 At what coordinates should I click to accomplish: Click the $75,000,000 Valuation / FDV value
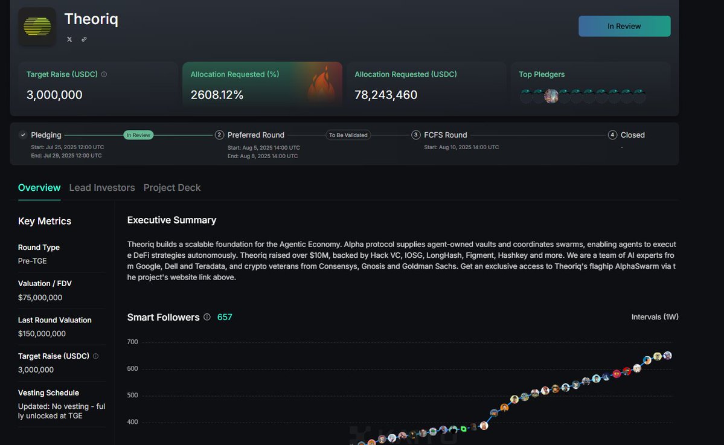pyautogui.click(x=40, y=298)
